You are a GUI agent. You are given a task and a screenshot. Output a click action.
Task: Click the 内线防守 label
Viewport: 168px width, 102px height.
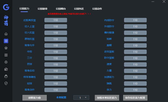click(x=109, y=20)
